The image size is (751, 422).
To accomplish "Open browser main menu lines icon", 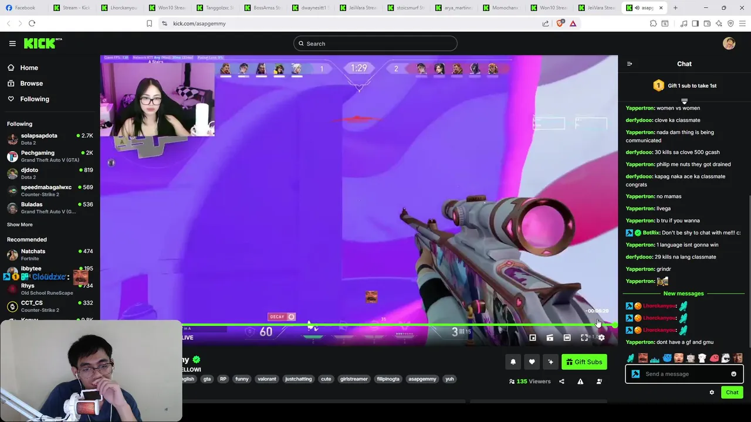I will pos(742,23).
